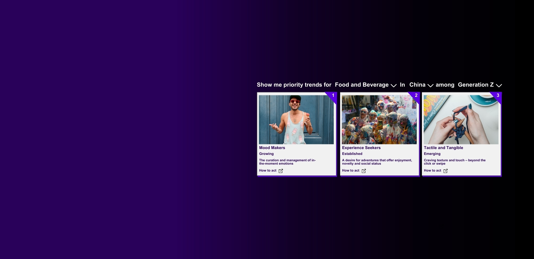Follow the How to act link for Experience Seekers
Image resolution: width=534 pixels, height=259 pixels.
pos(350,171)
